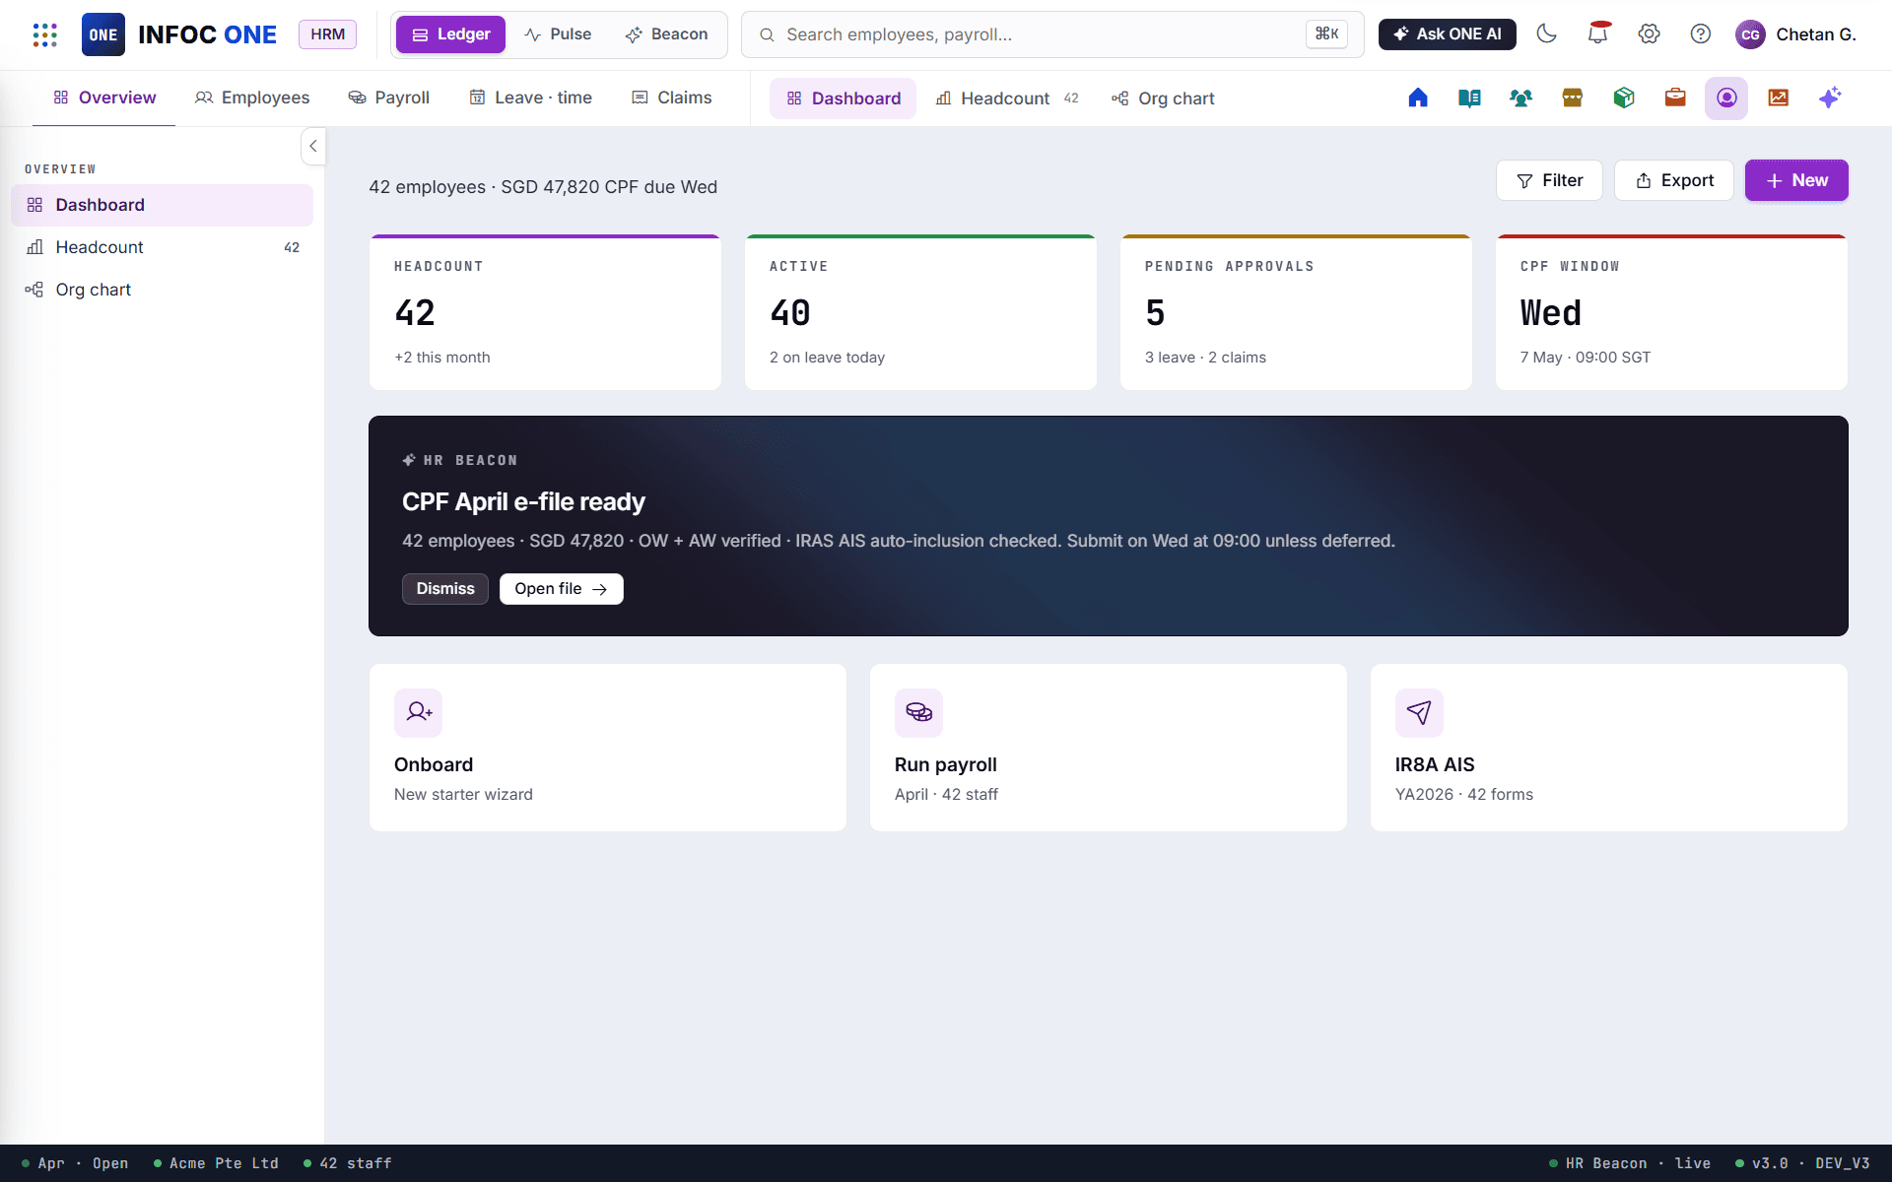1892x1182 pixels.
Task: Open the teal open-book module icon
Action: (1469, 98)
